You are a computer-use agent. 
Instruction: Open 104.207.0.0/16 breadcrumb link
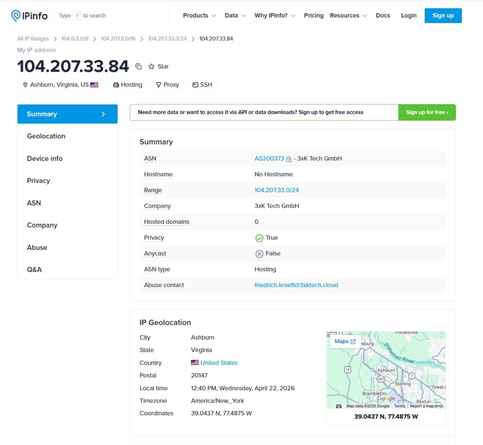[x=118, y=39]
